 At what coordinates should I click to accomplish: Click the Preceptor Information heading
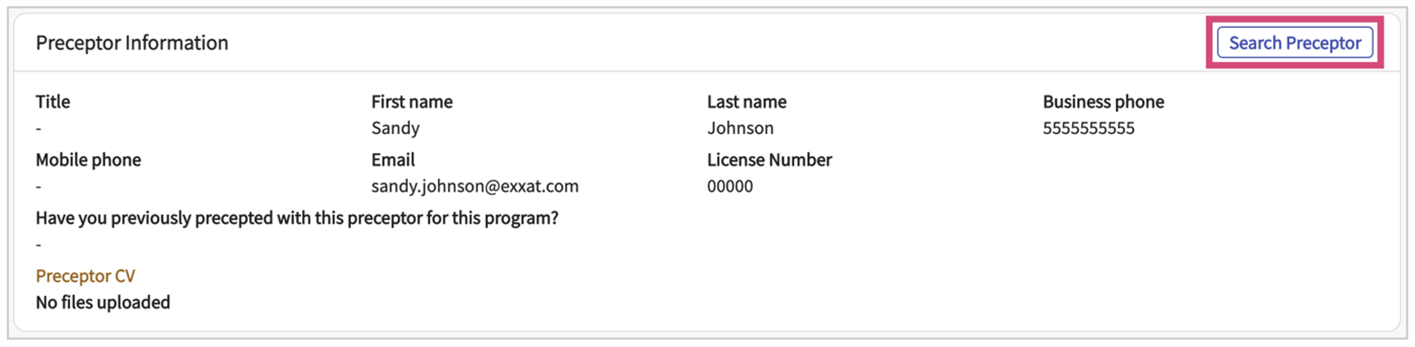pos(132,43)
